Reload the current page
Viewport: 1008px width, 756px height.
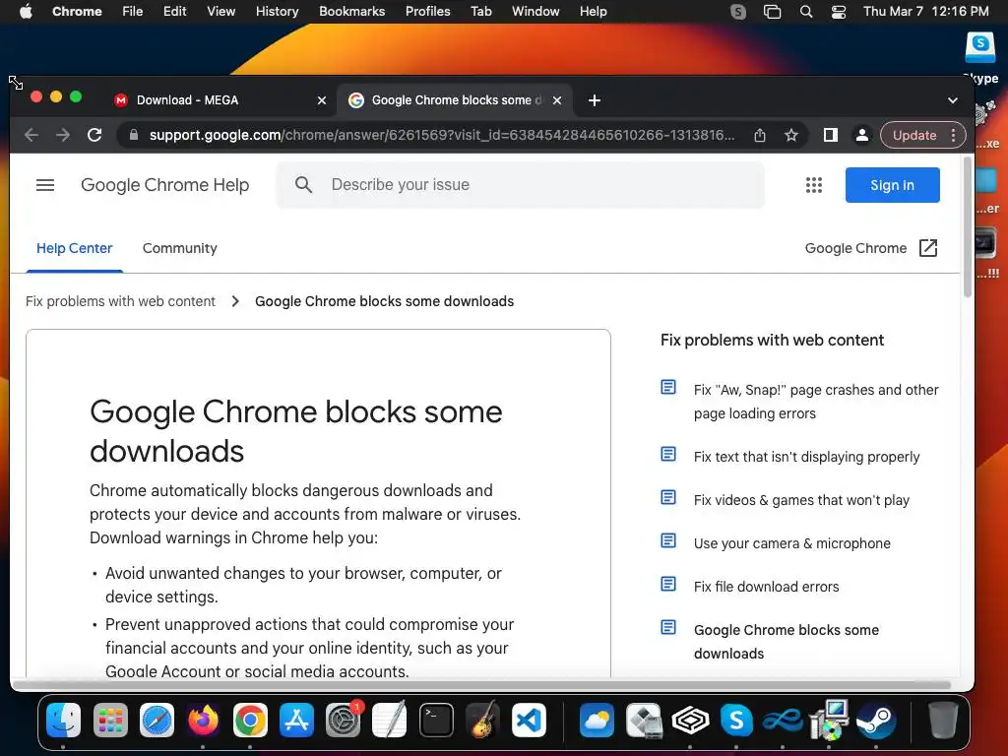[94, 135]
